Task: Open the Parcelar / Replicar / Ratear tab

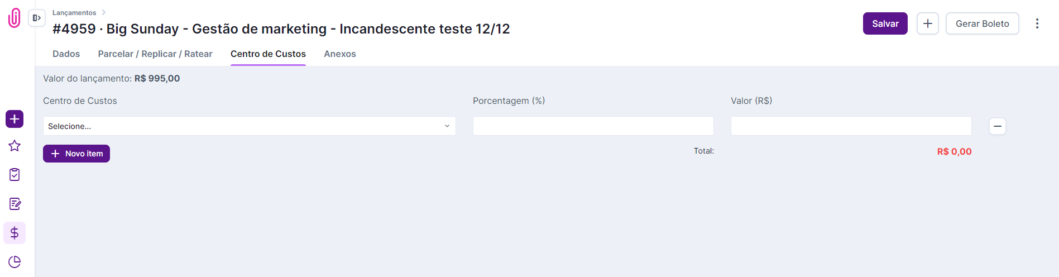Action: tap(155, 54)
